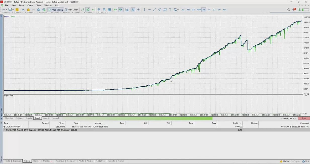The image size is (310, 164).
Task: Switch chart to candlestick display mode
Action: tap(88, 10)
